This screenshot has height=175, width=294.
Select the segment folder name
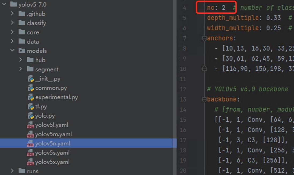pos(47,70)
